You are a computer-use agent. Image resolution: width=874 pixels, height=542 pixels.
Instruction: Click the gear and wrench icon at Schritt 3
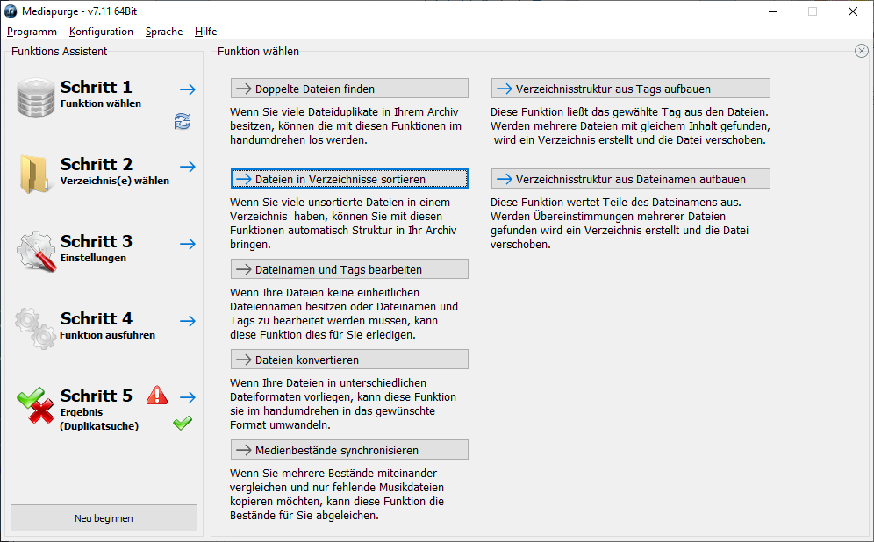coord(36,251)
